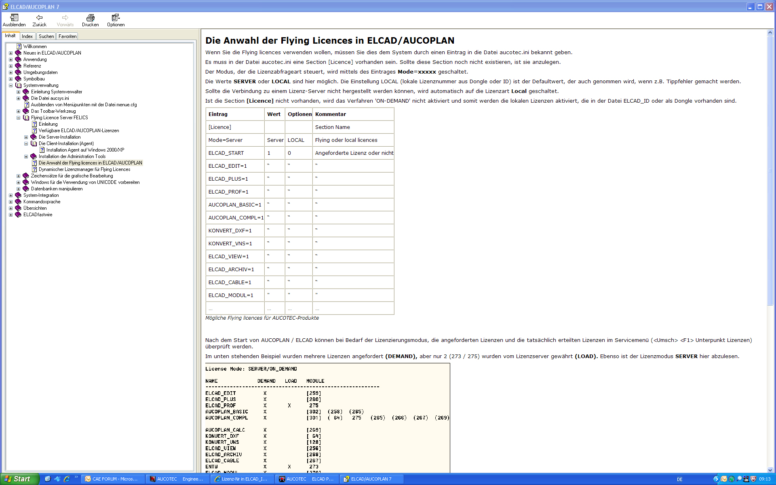This screenshot has width=776, height=485.
Task: Expand Neues in ELCAD/AUCOPLAN node
Action: pyautogui.click(x=11, y=53)
